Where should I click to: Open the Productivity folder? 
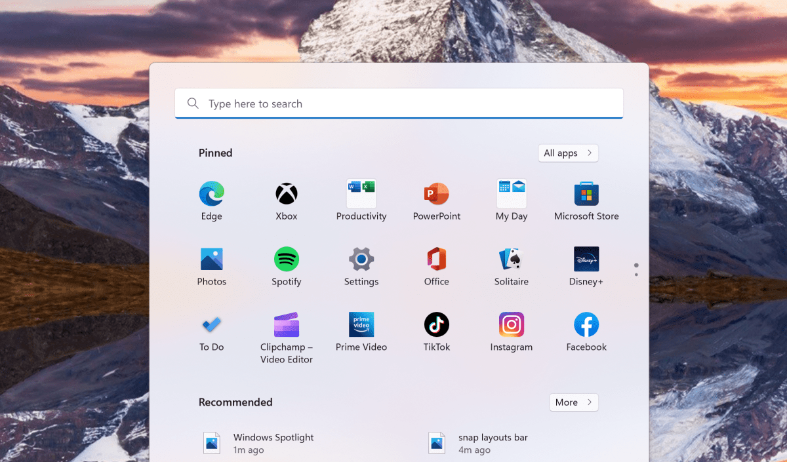(x=361, y=194)
